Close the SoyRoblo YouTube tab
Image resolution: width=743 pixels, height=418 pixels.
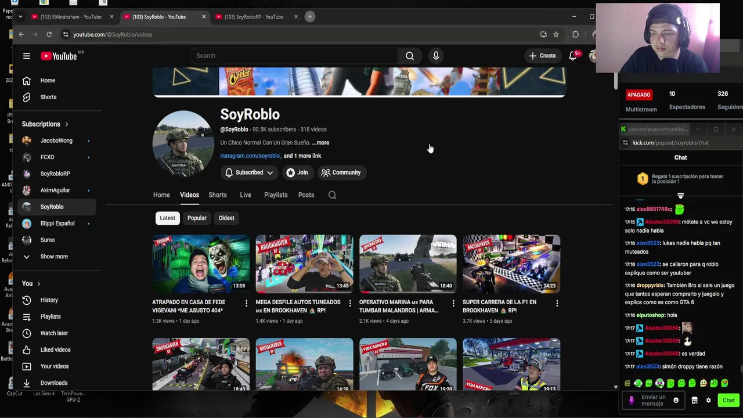pos(204,17)
